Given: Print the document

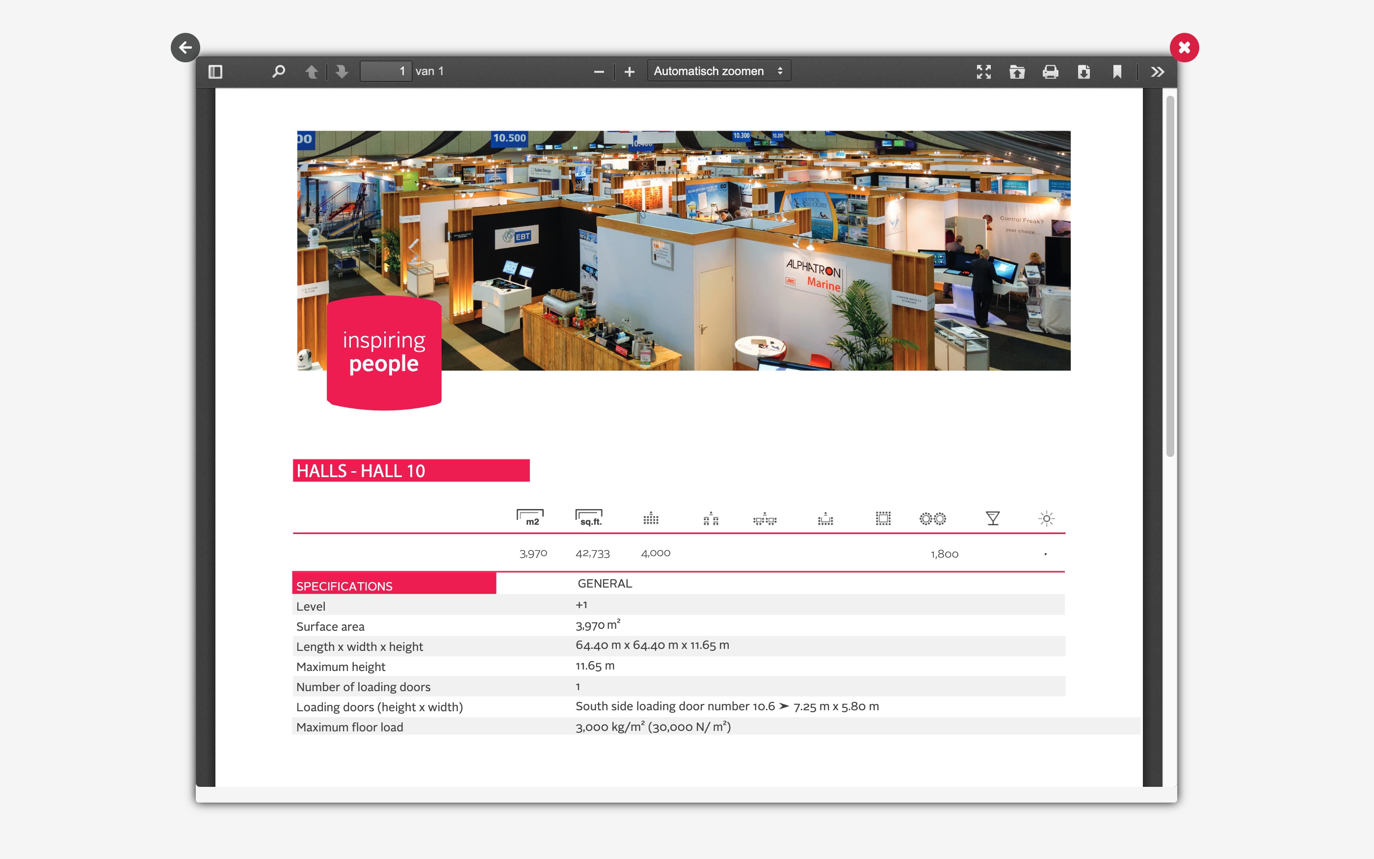Looking at the screenshot, I should [x=1050, y=72].
